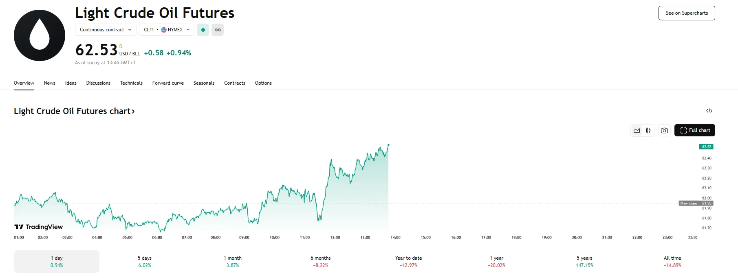This screenshot has height=278, width=738.
Task: Click the infinity continuous contract icon
Action: [x=218, y=29]
